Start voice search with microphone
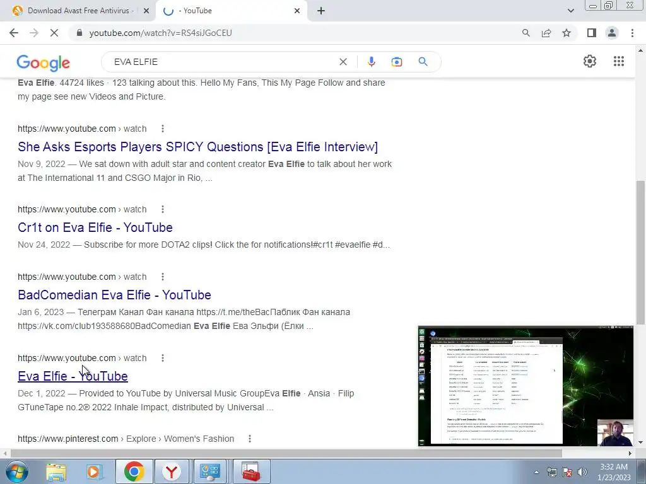The image size is (646, 484). 371,62
